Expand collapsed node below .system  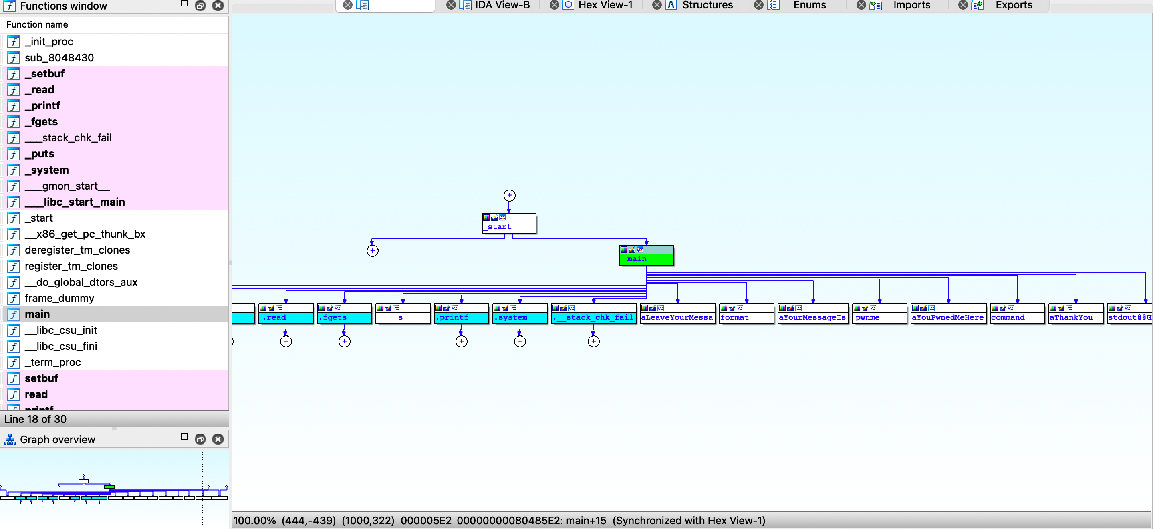[519, 342]
